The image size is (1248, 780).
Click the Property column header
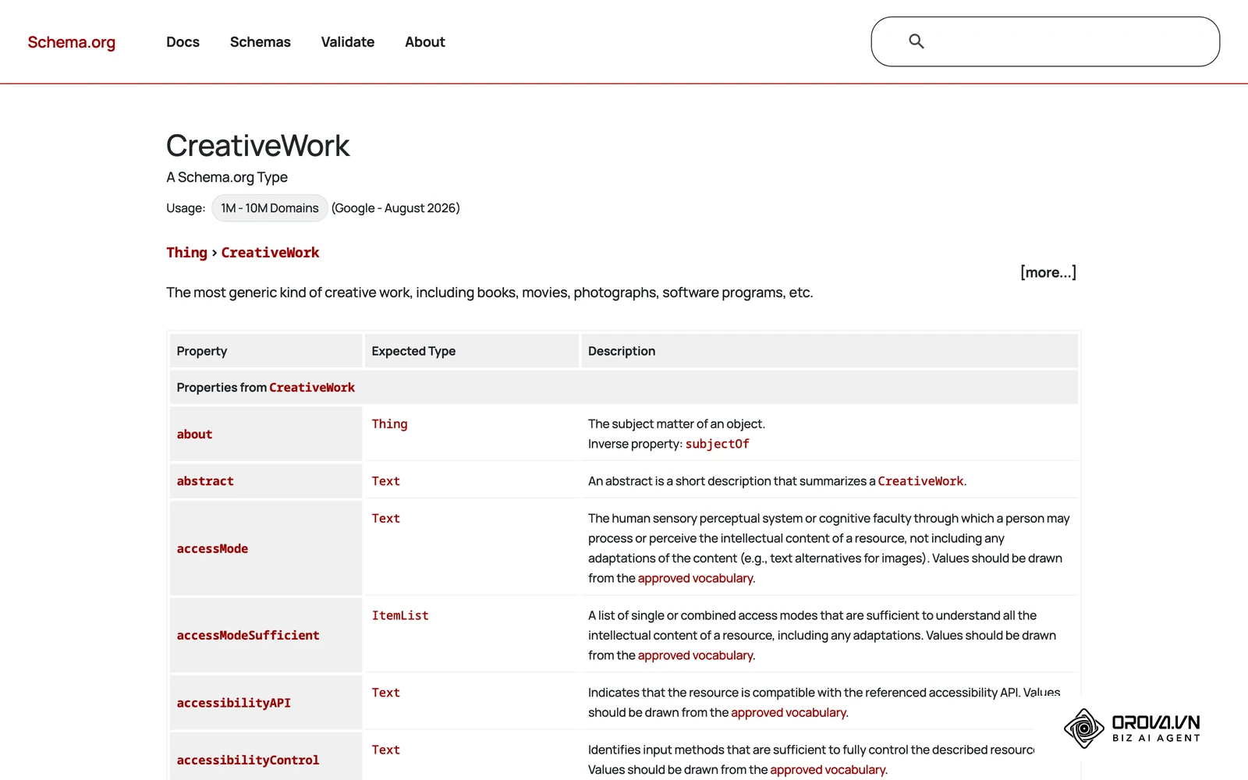click(x=266, y=351)
